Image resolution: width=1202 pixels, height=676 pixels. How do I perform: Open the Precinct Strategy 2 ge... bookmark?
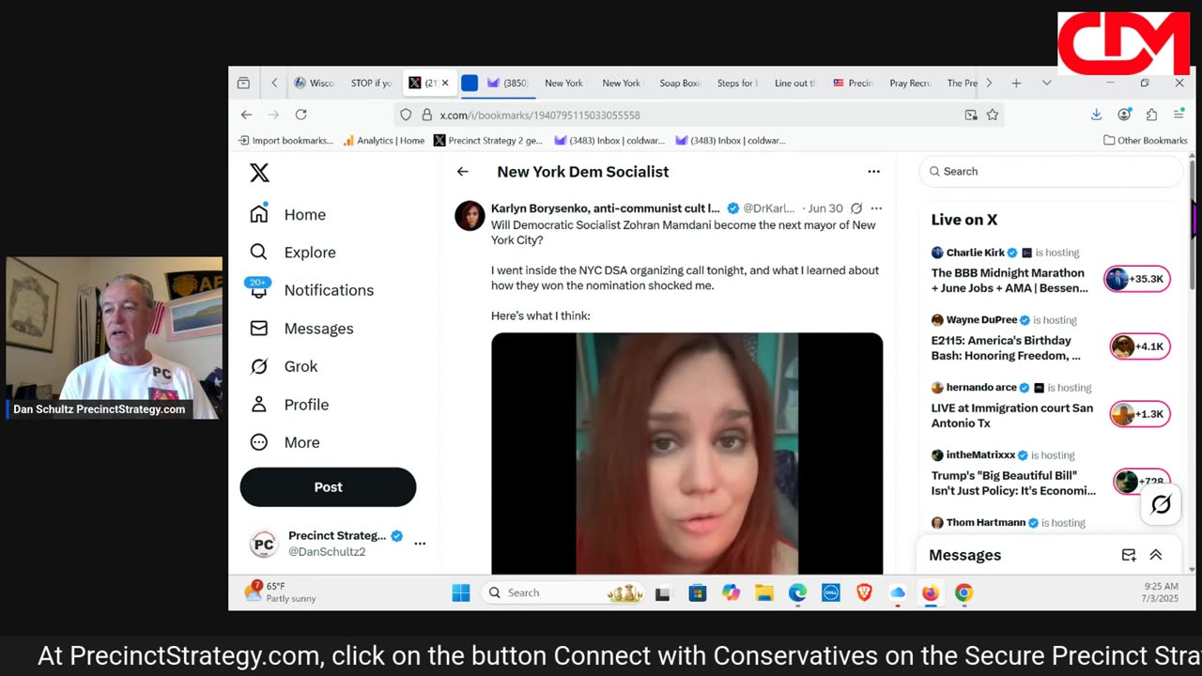tap(488, 141)
